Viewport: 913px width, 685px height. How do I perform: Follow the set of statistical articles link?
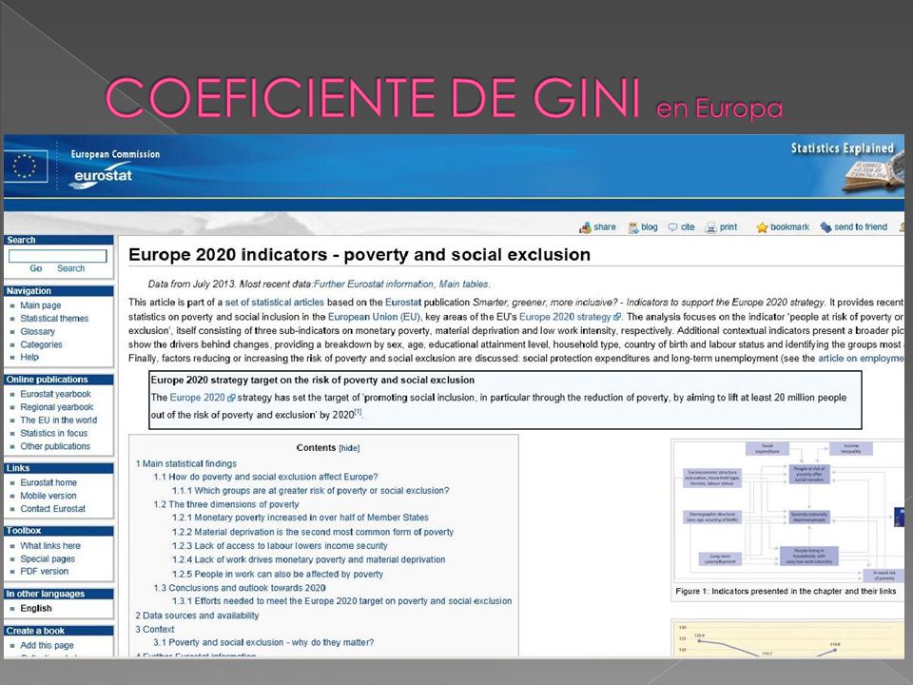pyautogui.click(x=274, y=303)
